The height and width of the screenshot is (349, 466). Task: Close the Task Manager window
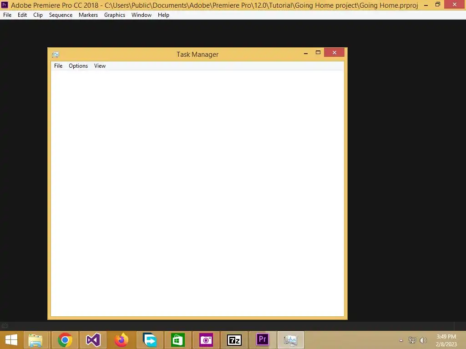point(334,53)
